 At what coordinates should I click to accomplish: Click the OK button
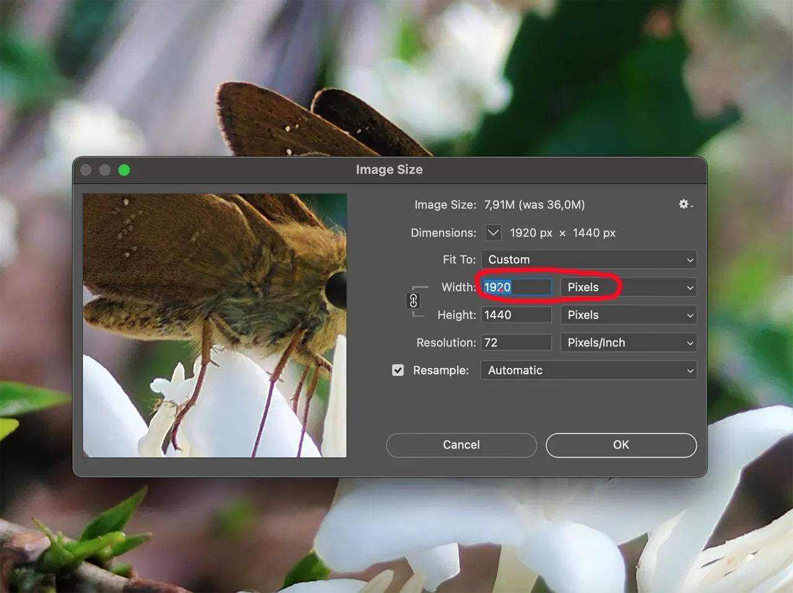point(621,445)
